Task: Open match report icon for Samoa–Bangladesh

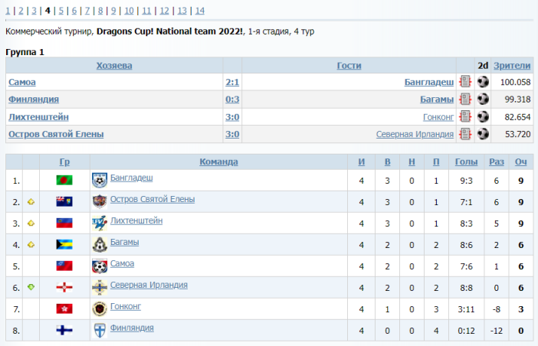Action: click(464, 82)
